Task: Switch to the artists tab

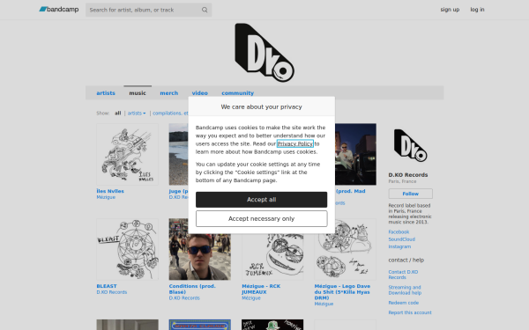Action: tap(106, 93)
